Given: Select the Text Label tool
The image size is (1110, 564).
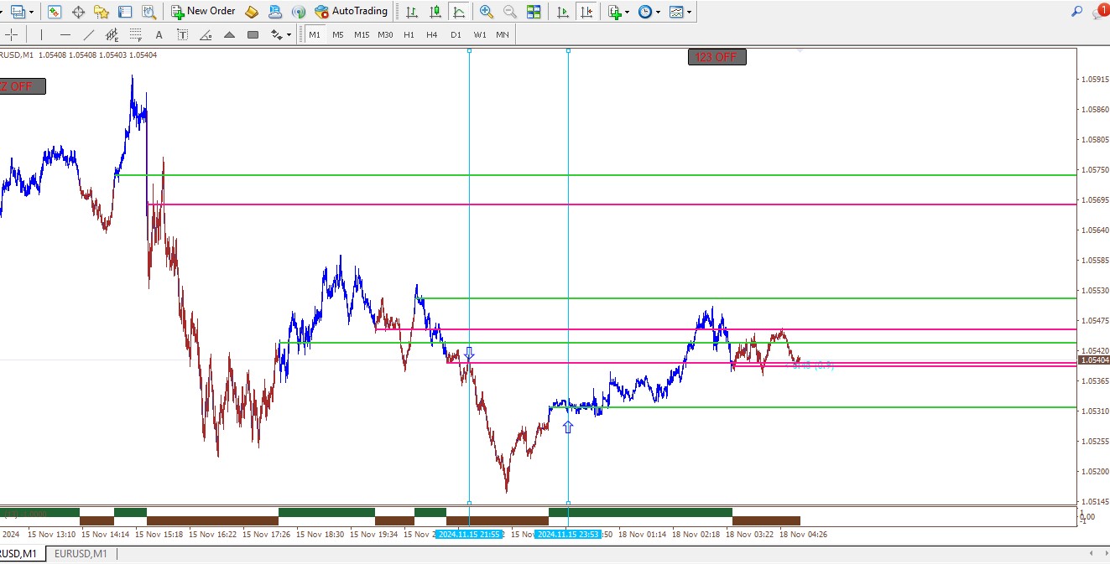Looking at the screenshot, I should tap(182, 34).
